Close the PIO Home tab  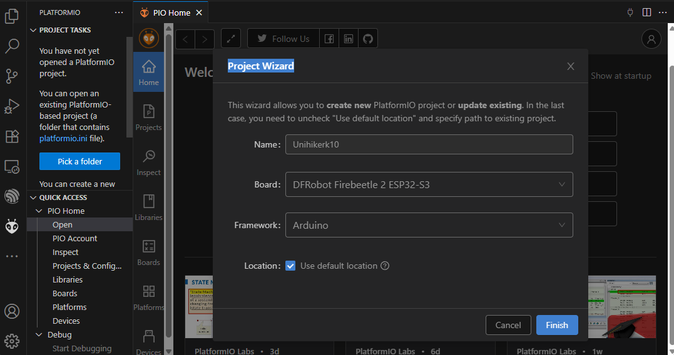[x=199, y=13]
